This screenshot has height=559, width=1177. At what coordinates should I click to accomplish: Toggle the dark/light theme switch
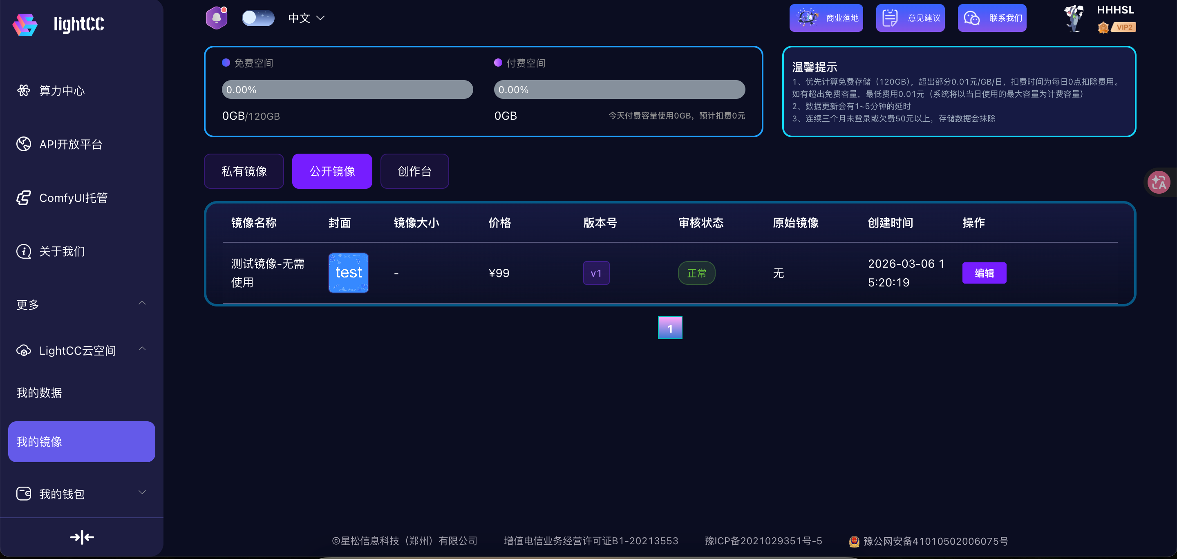[258, 18]
